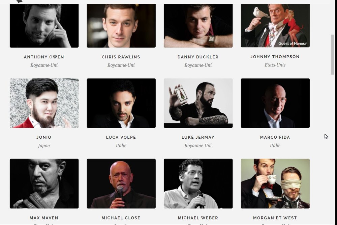Image resolution: width=337 pixels, height=225 pixels.
Task: Click Michael Close's photo with microphone
Action: (x=121, y=184)
